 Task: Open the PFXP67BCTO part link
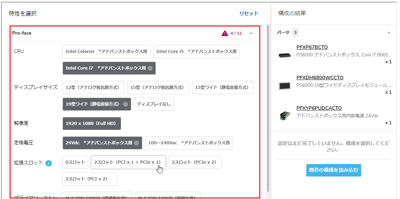(312, 47)
